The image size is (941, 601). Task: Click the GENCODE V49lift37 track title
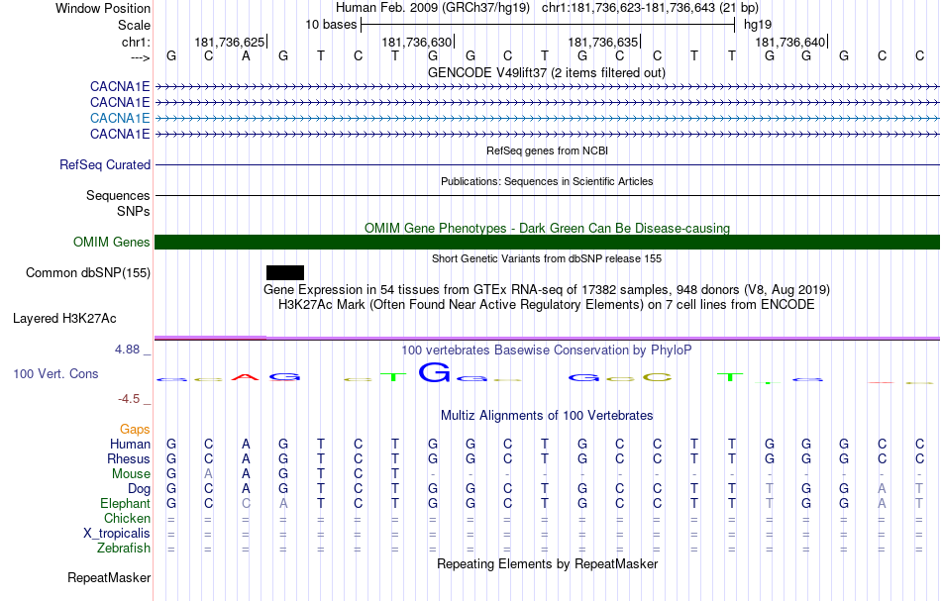(546, 72)
